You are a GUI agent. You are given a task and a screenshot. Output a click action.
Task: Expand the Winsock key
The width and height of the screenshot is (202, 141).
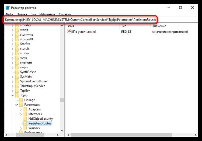(x=21, y=128)
